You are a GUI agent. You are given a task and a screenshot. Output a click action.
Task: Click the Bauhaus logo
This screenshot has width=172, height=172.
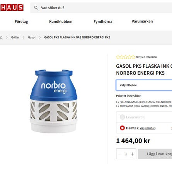(x=12, y=8)
